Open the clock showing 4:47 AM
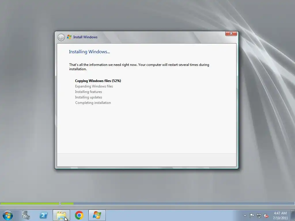Screen dimensions: 295x221 click(x=280, y=213)
